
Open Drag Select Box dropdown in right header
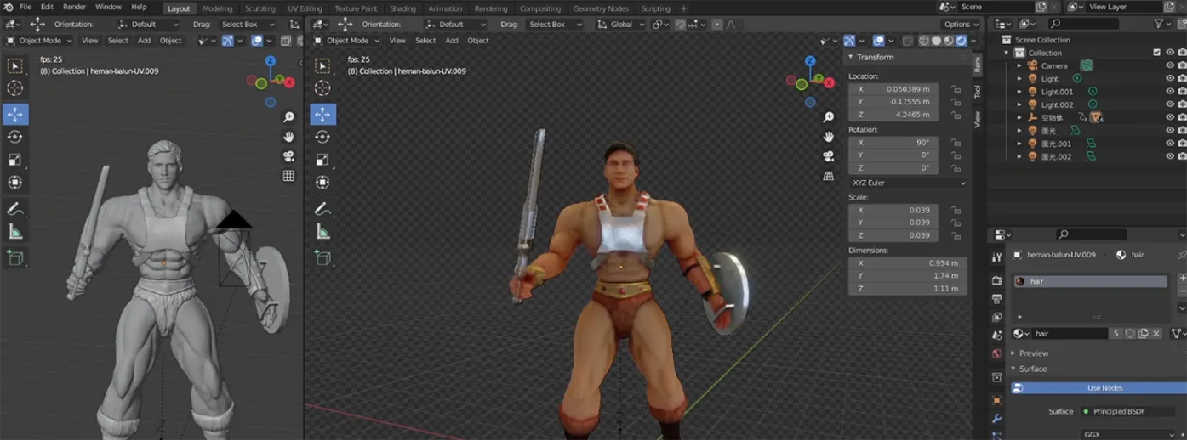(x=554, y=25)
